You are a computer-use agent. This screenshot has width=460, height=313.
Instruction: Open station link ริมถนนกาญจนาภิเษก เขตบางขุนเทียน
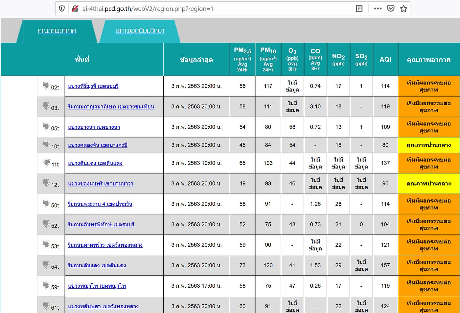point(111,107)
